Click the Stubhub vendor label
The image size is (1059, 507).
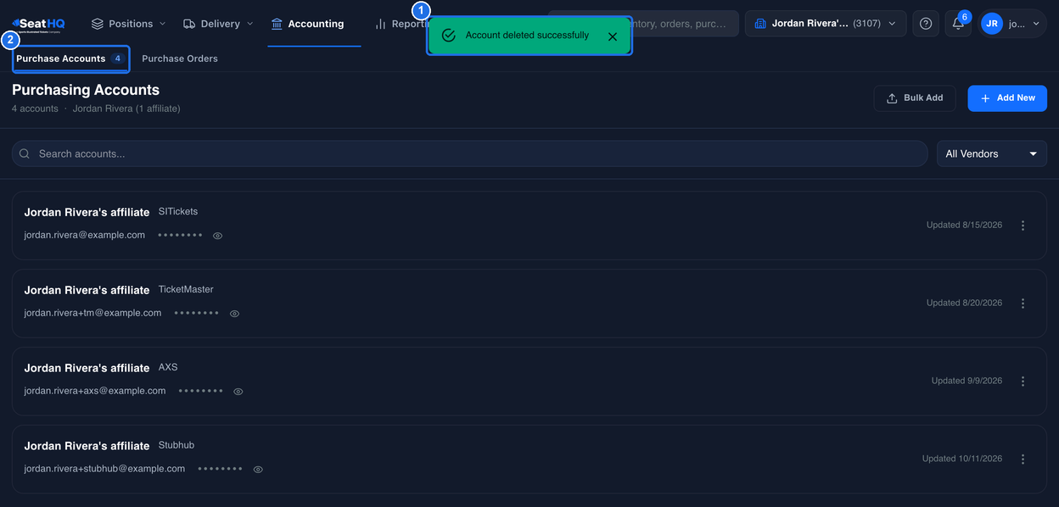click(176, 446)
